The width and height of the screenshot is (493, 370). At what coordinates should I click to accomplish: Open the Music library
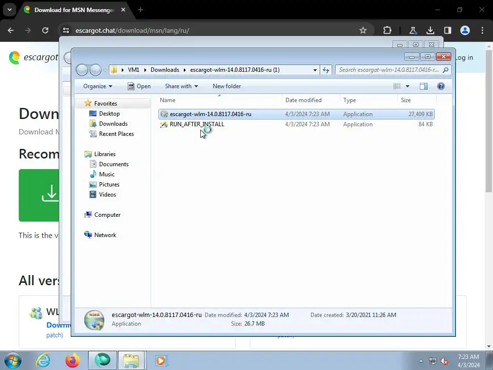[106, 174]
